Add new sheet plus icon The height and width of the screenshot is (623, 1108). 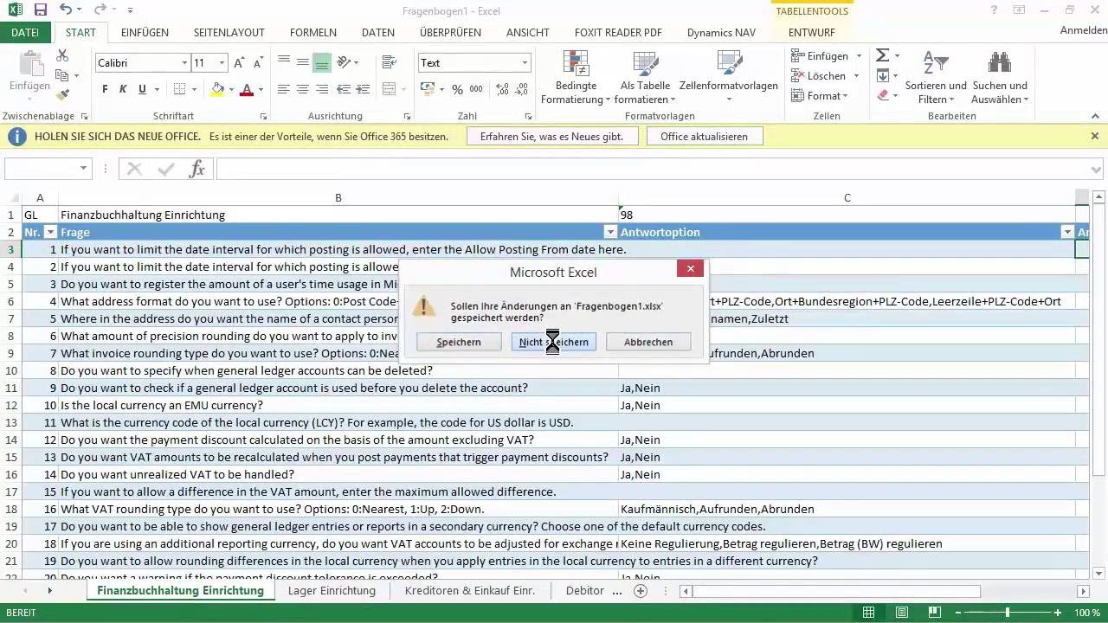pos(641,591)
